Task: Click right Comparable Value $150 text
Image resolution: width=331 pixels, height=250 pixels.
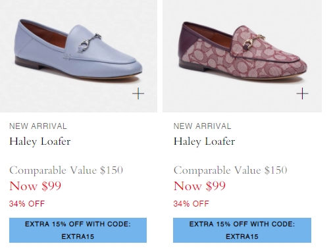Action: [230, 170]
